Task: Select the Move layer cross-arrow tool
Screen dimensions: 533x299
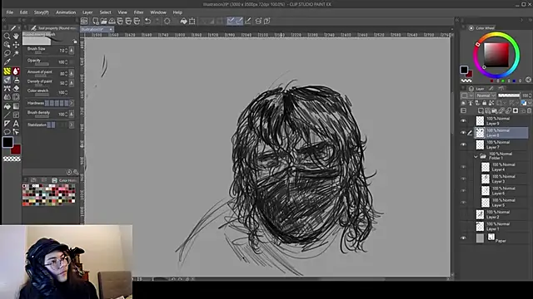Action: click(x=16, y=45)
